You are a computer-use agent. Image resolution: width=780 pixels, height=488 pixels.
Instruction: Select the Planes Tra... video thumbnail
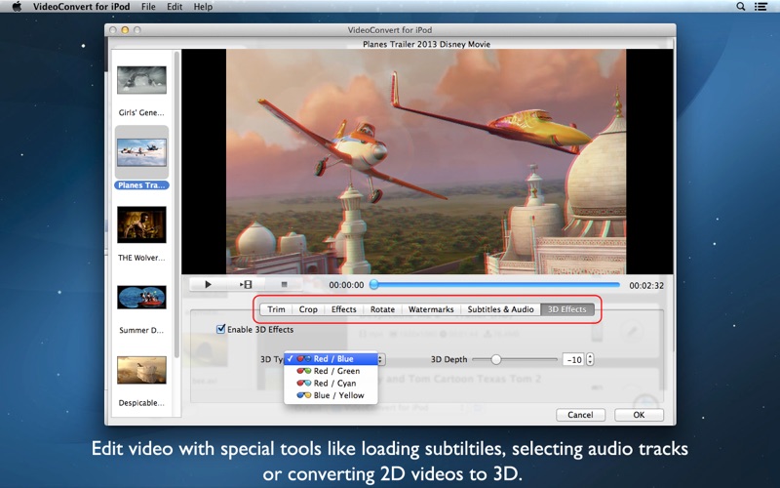(141, 152)
